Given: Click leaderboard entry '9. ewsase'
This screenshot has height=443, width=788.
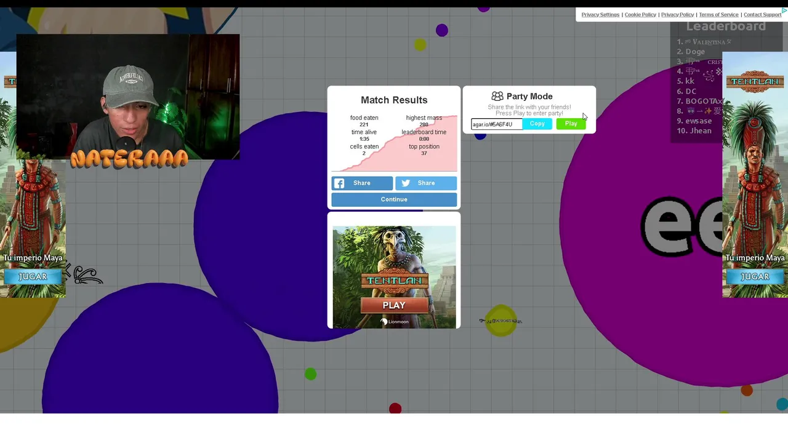Looking at the screenshot, I should (x=694, y=121).
